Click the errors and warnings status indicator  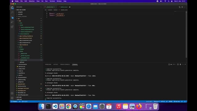pos(25,101)
